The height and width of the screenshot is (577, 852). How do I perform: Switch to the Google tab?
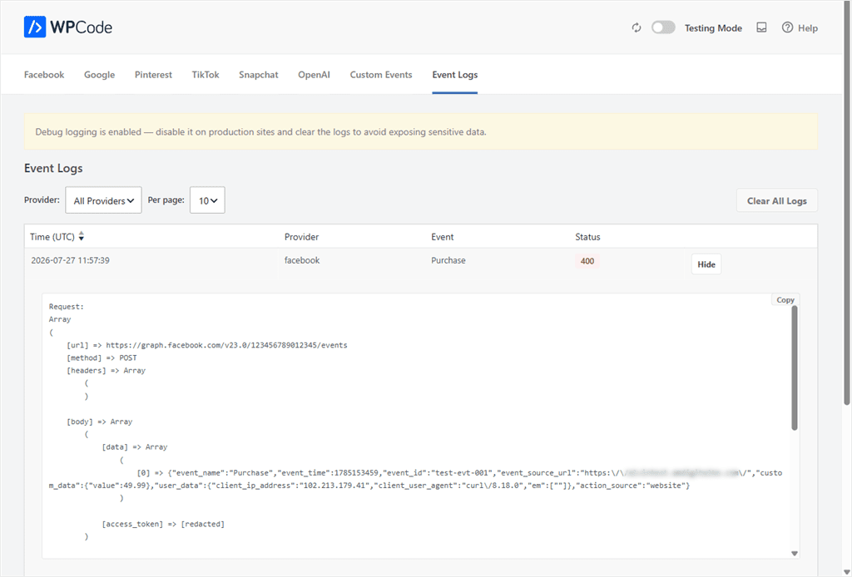tap(100, 75)
